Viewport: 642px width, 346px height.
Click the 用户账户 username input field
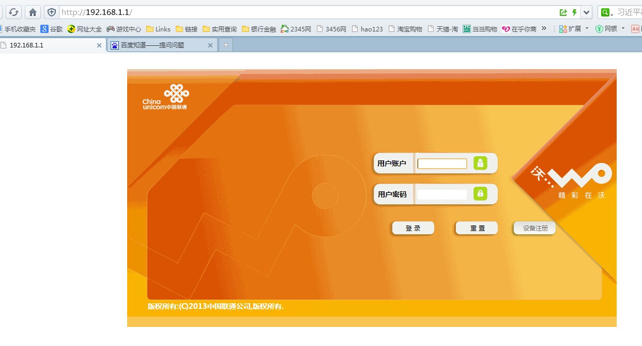442,163
